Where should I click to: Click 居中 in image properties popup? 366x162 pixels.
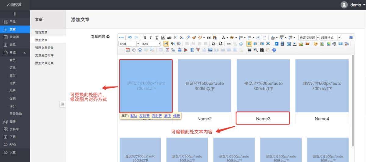coord(167,116)
